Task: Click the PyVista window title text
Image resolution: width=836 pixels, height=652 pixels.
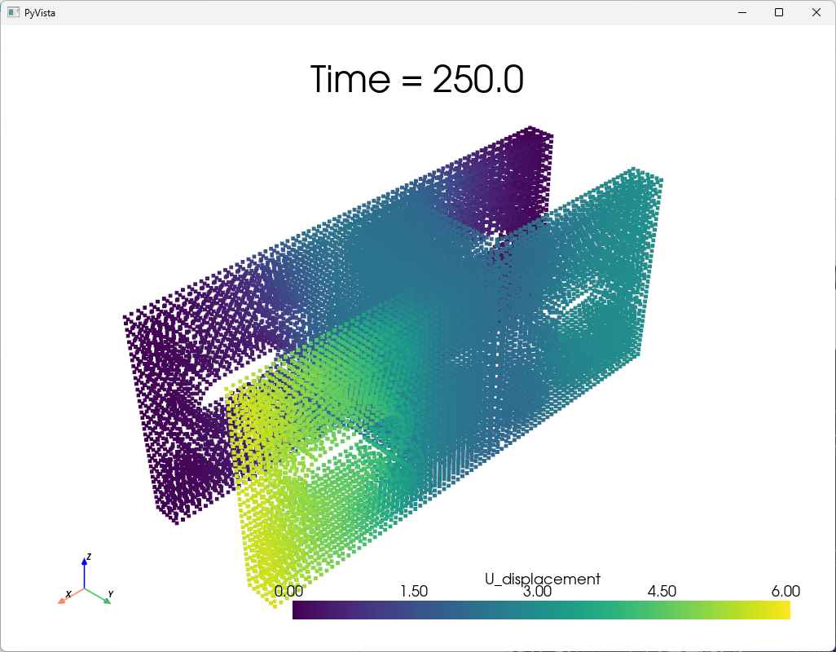Action: coord(40,12)
